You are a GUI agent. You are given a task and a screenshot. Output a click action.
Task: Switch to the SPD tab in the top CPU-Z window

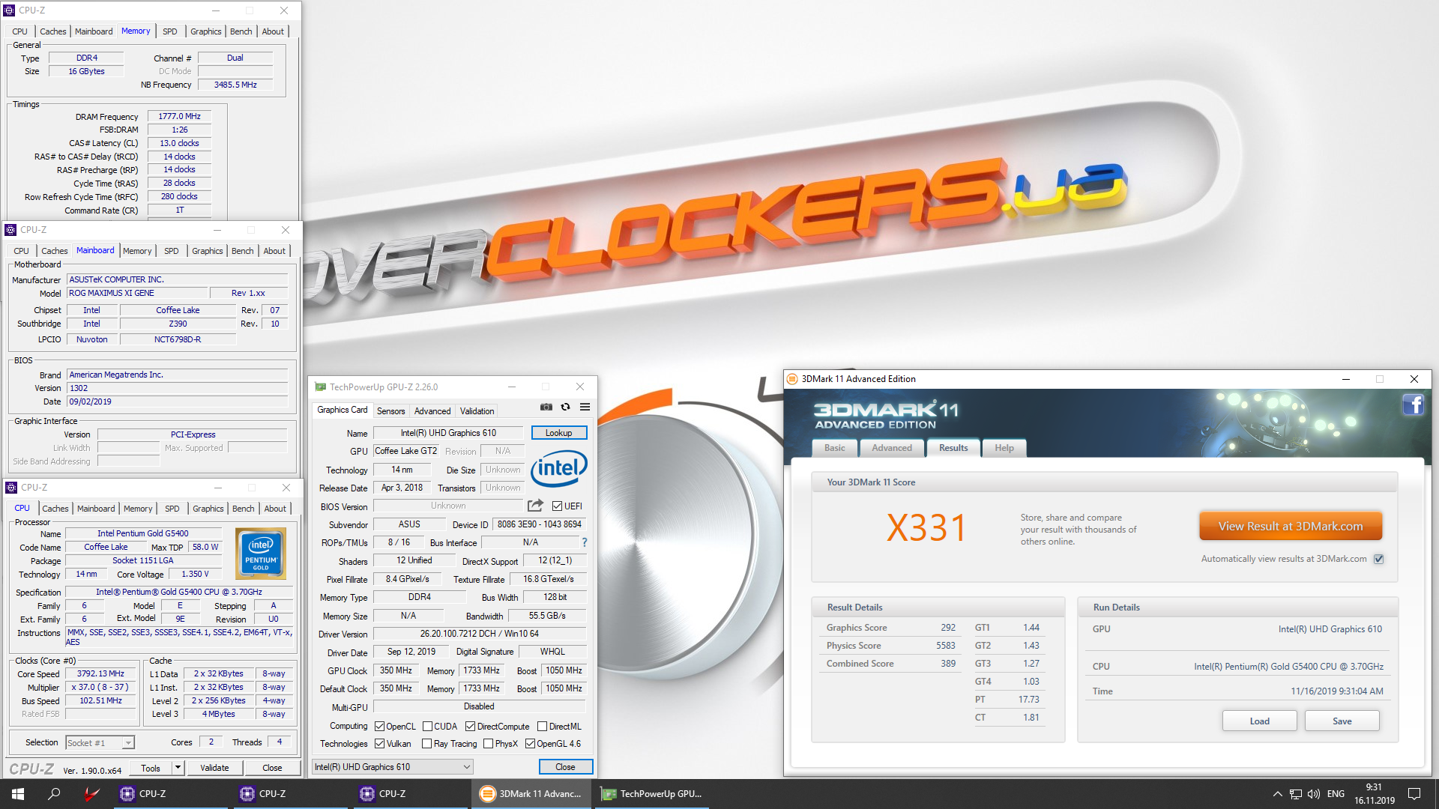(169, 31)
